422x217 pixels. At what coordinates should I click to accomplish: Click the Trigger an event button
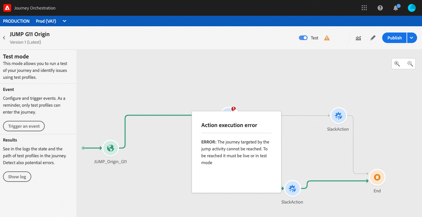[x=24, y=126]
